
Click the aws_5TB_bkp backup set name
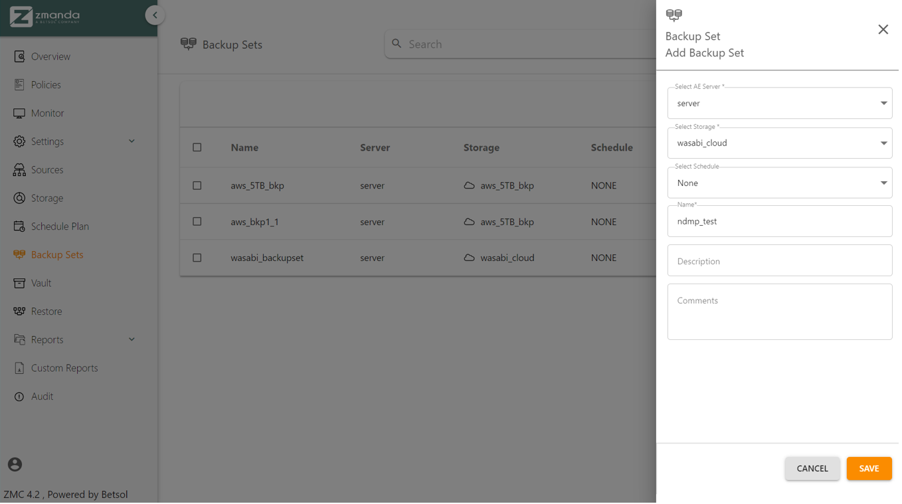[x=258, y=186]
